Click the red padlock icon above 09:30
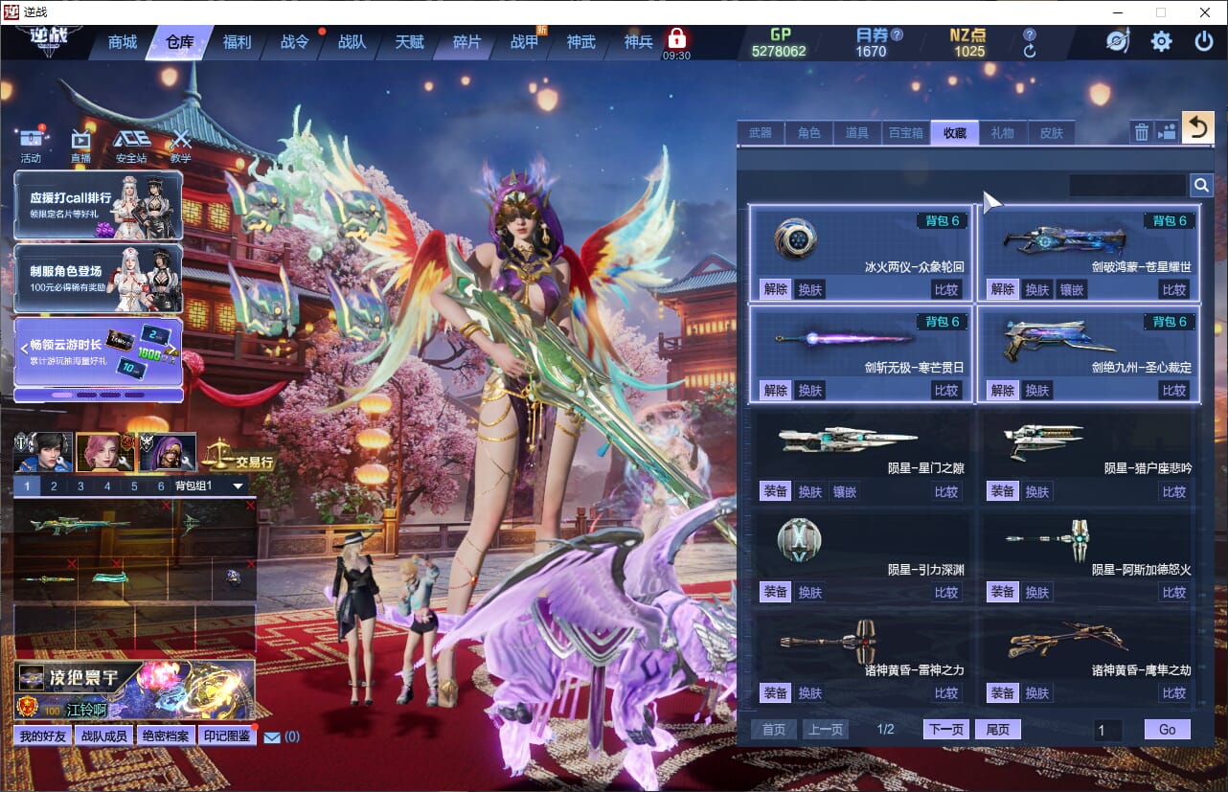 (x=677, y=38)
